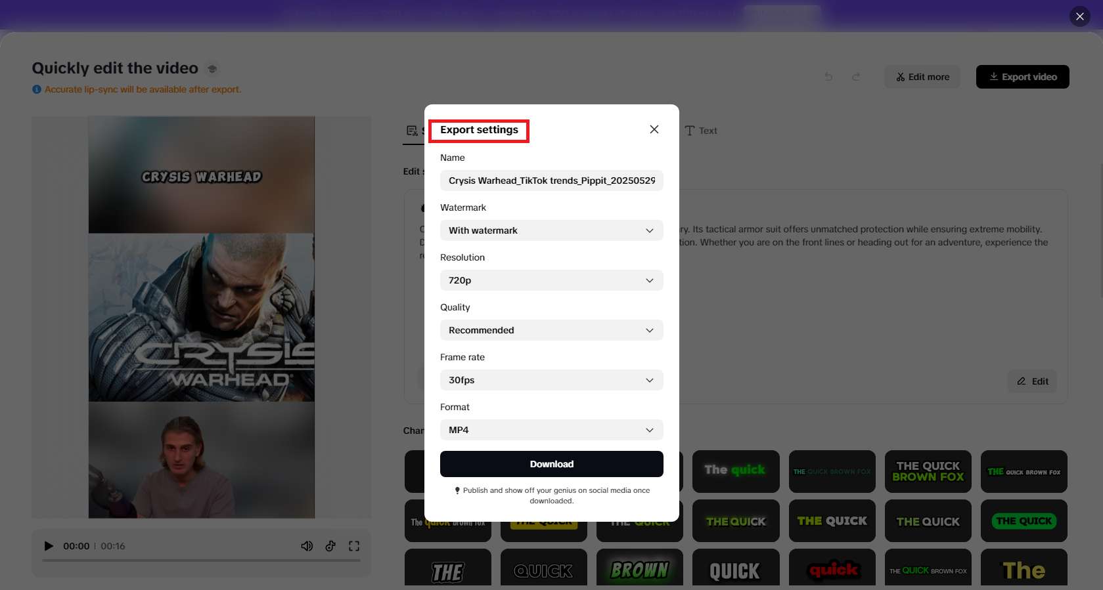Select the script tab icon
Screen dimensions: 1103x590
412,131
